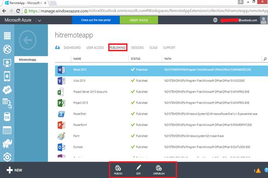Select the PowerPoint row name
Viewport: 268px width, 178px height.
[x=80, y=125]
